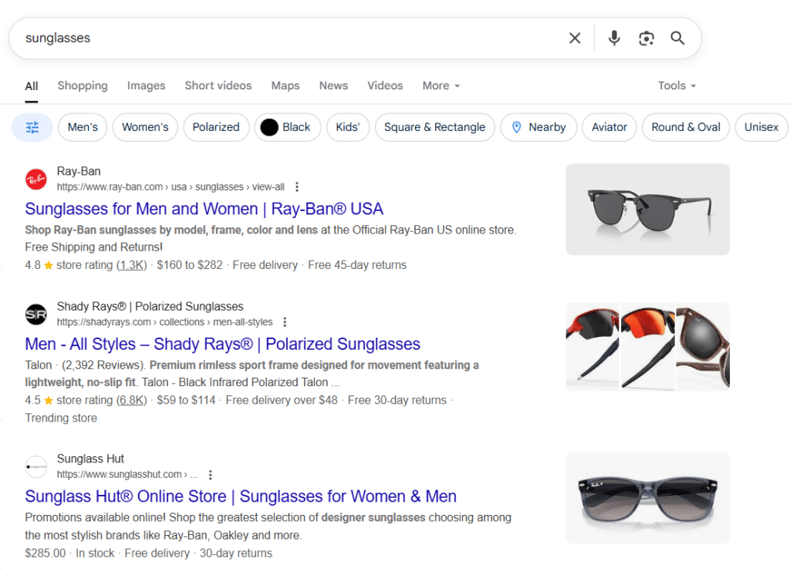Open Sunglasses for Men and Women Ray-Ban link
Viewport: 790px width, 575px height.
[204, 209]
